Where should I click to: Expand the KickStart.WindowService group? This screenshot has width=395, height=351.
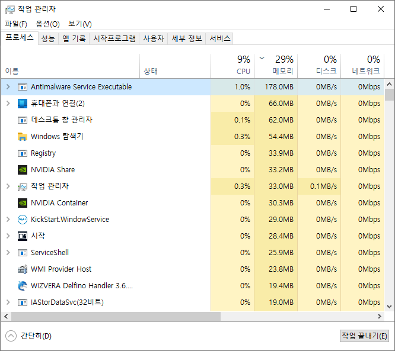(x=8, y=220)
